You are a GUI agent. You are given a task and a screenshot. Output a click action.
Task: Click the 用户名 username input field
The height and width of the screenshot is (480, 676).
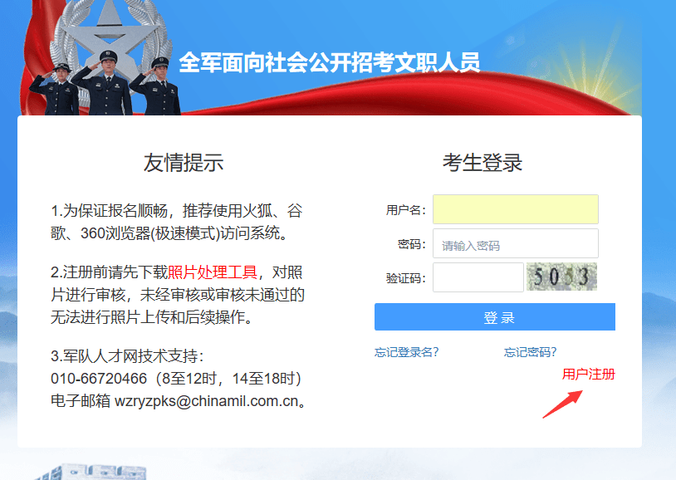point(516,209)
